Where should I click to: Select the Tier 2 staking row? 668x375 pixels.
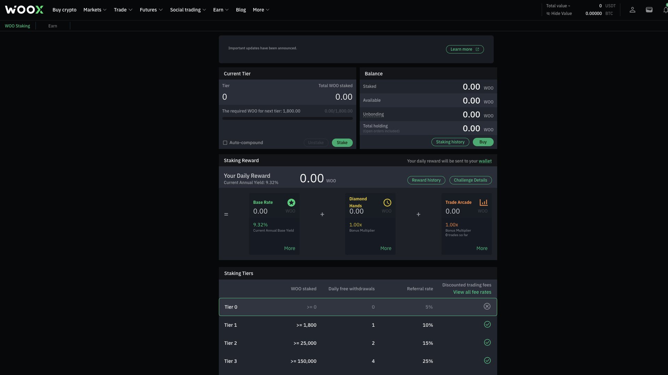pos(358,343)
